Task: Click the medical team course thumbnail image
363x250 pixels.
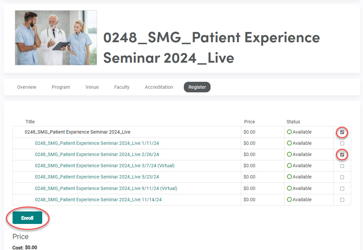Action: [56, 38]
